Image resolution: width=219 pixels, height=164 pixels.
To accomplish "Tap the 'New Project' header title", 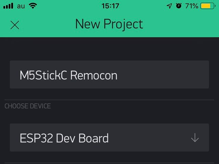I will pyautogui.click(x=109, y=24).
